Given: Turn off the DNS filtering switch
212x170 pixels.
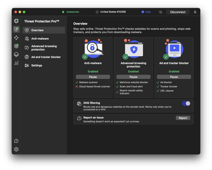Looking at the screenshot, I should click(186, 104).
